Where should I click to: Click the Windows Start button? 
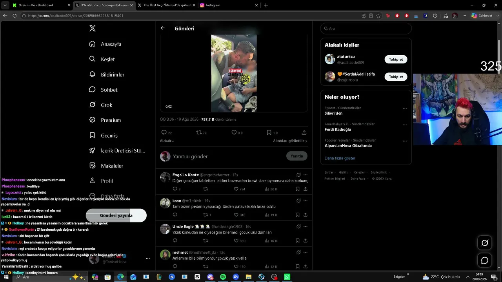pyautogui.click(x=6, y=277)
